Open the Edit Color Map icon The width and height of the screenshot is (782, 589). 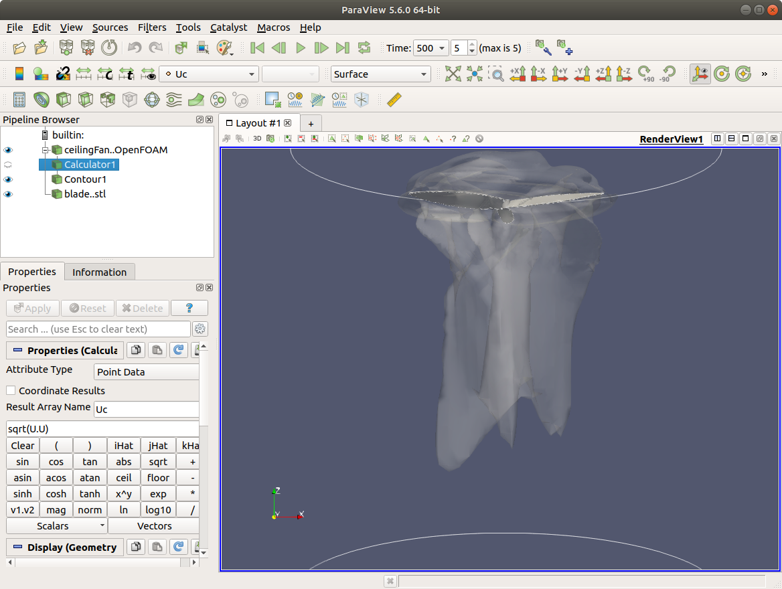coord(40,74)
